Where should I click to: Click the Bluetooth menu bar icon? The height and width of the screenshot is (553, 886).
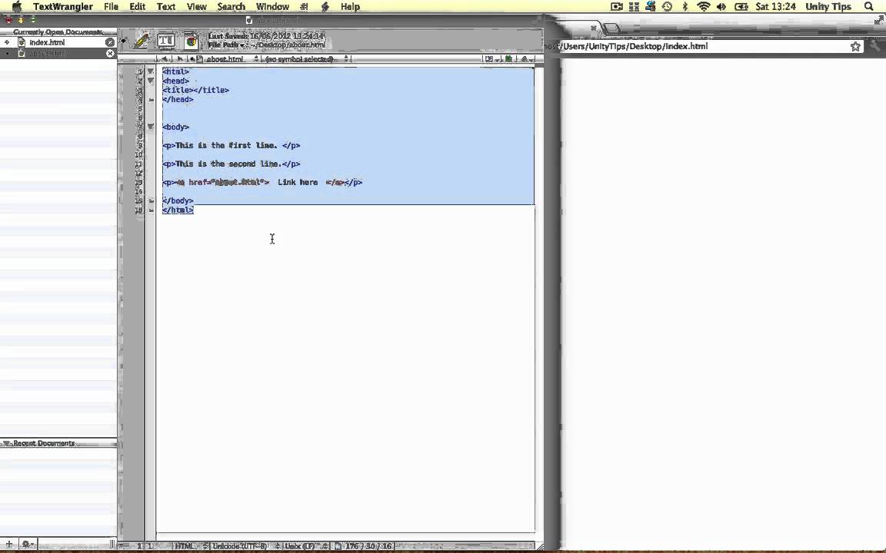pos(684,7)
